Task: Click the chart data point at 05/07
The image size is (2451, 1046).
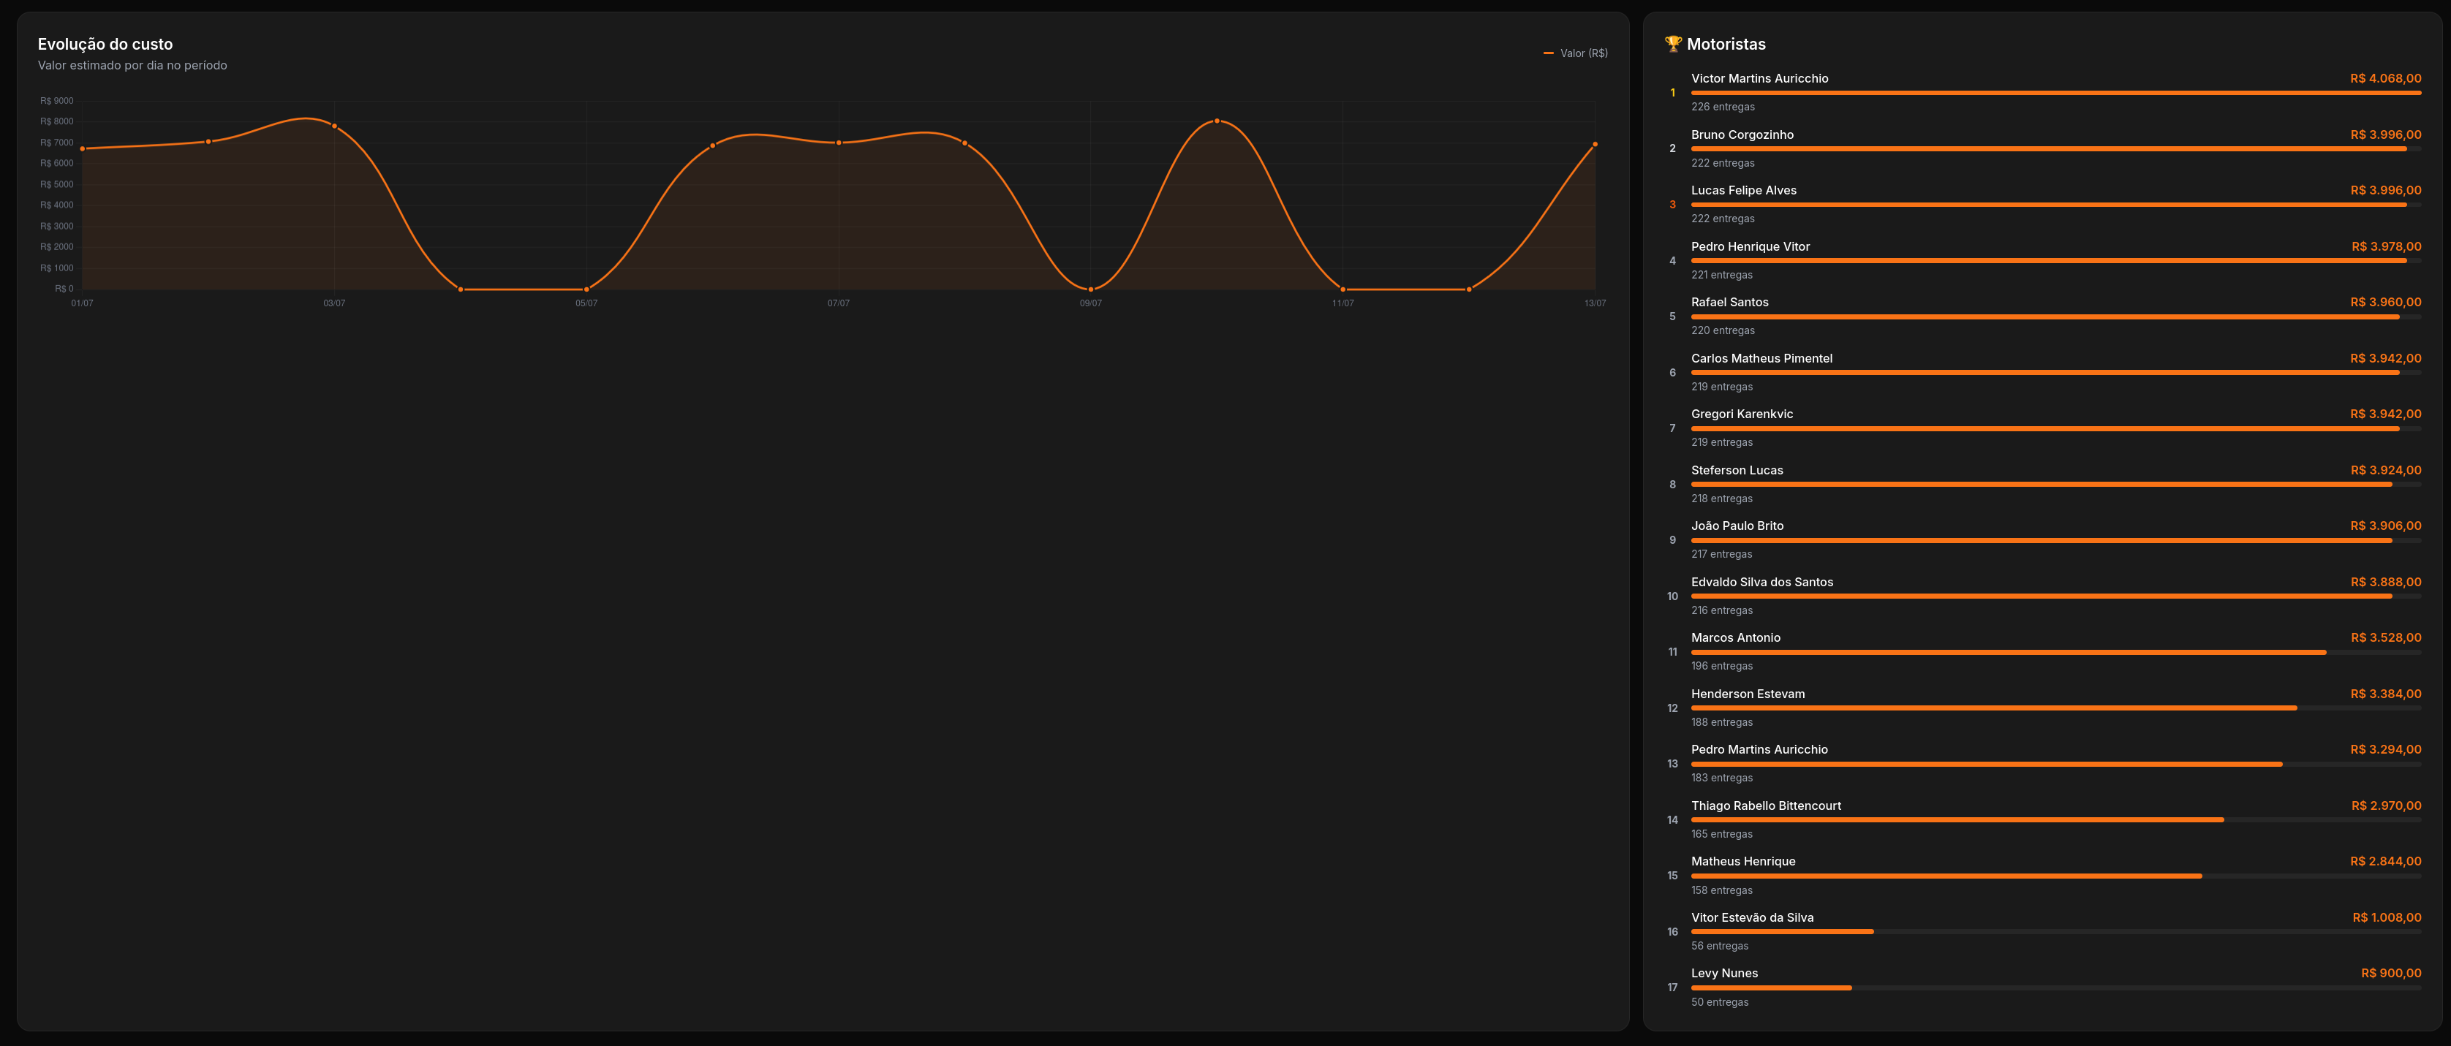Action: pyautogui.click(x=586, y=289)
